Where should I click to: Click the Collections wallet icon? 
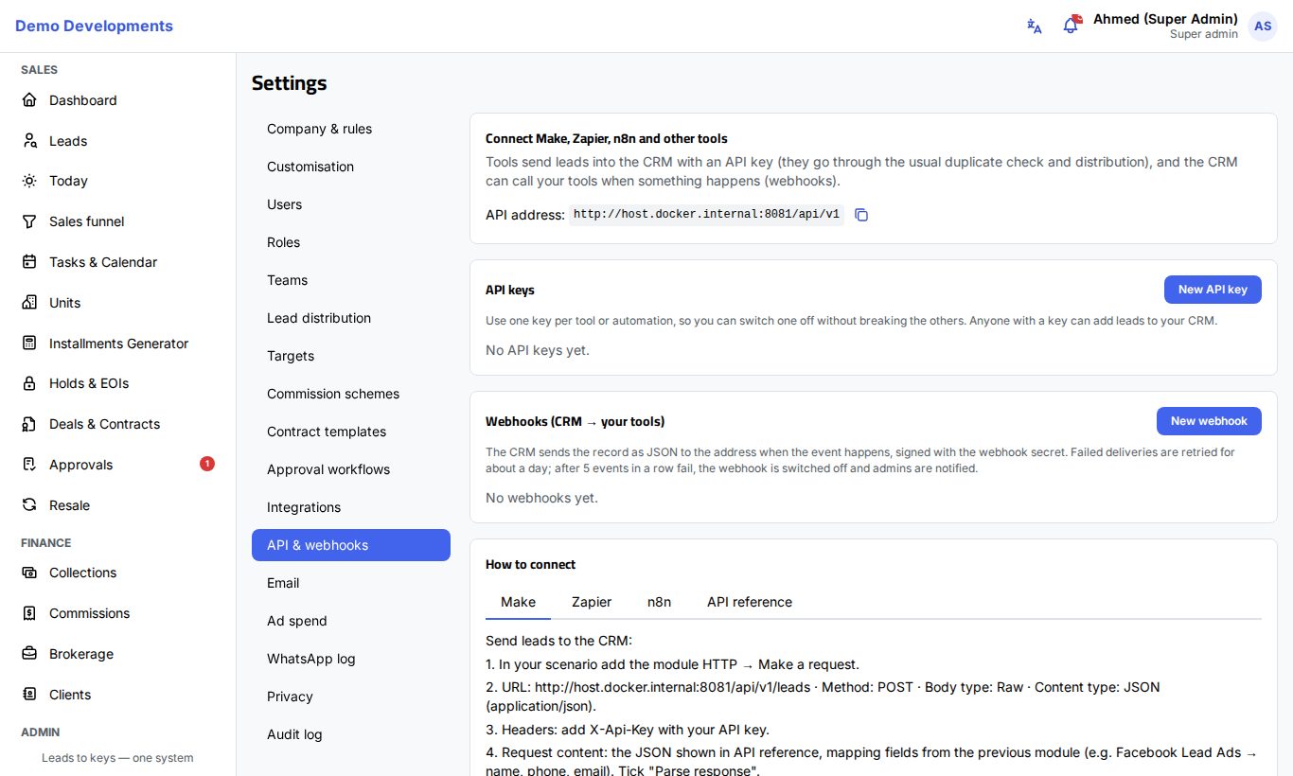(30, 573)
